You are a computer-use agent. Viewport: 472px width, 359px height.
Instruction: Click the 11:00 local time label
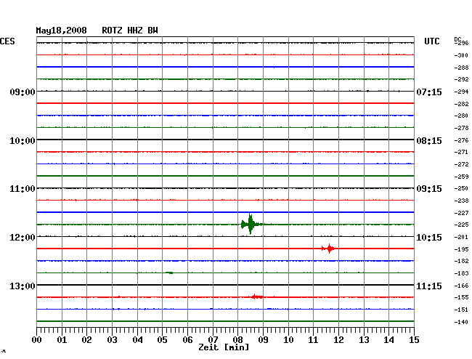pos(23,189)
